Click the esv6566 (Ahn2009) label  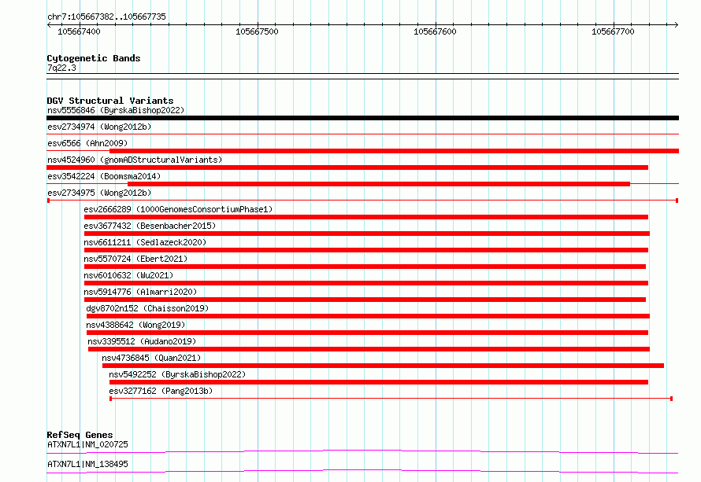87,143
